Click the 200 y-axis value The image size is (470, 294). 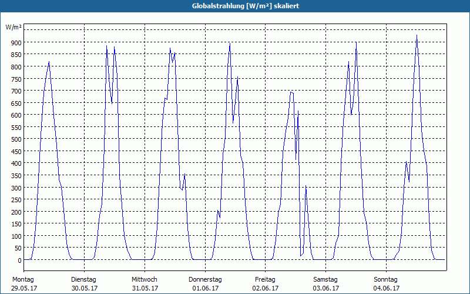coord(16,212)
